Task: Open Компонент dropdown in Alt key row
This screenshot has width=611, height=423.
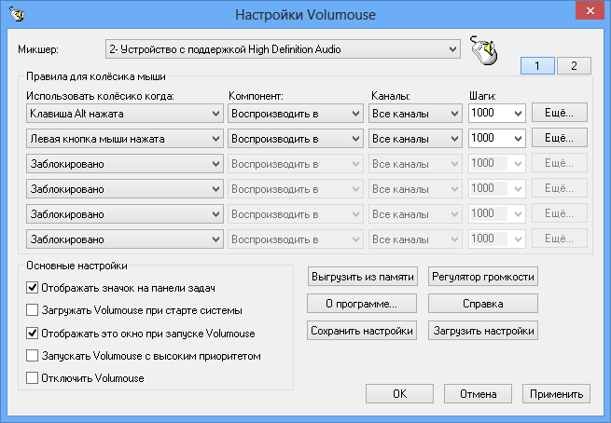Action: pyautogui.click(x=296, y=114)
